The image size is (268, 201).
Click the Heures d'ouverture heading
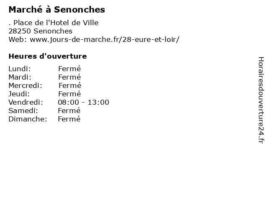(x=48, y=56)
